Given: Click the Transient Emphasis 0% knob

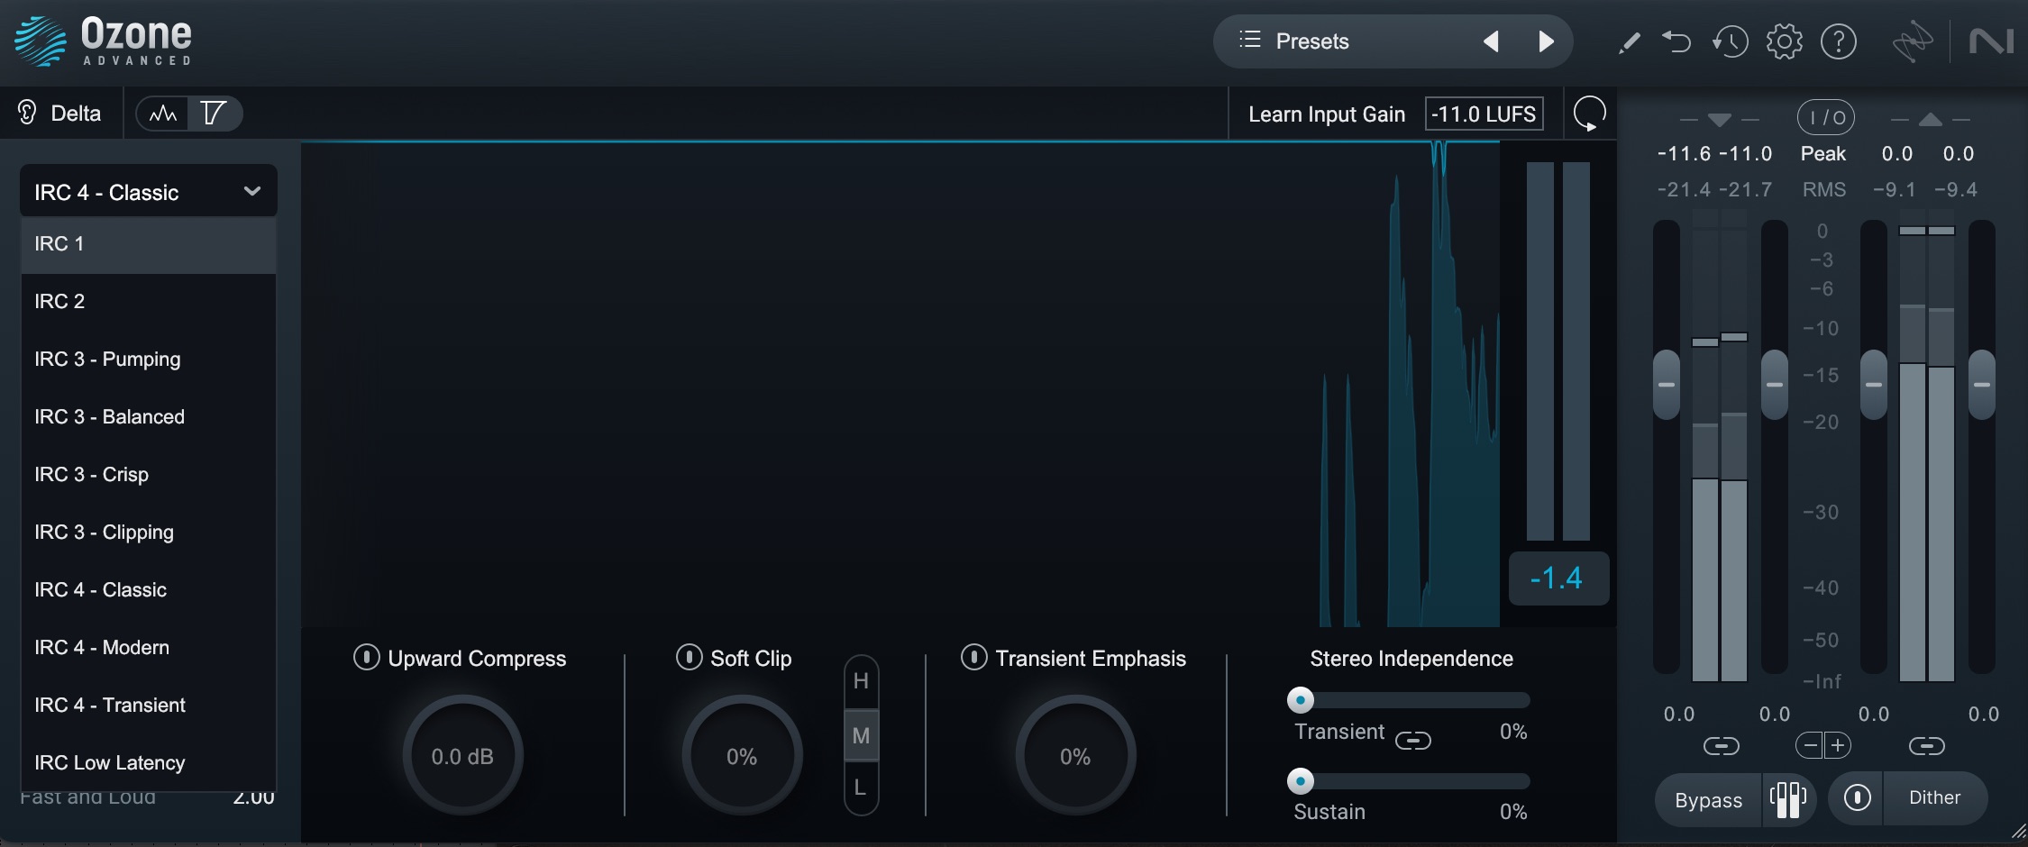Looking at the screenshot, I should pyautogui.click(x=1075, y=755).
